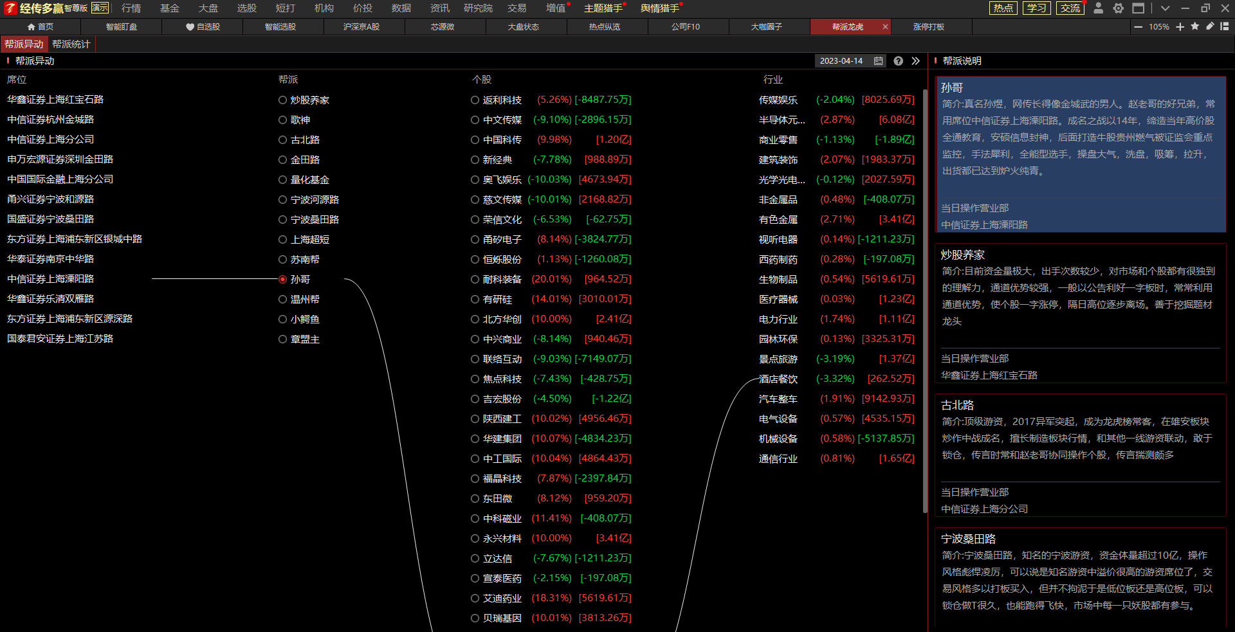
Task: Select the 量化基金 radio button
Action: (x=282, y=180)
